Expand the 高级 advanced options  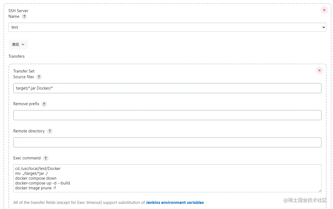click(x=18, y=44)
